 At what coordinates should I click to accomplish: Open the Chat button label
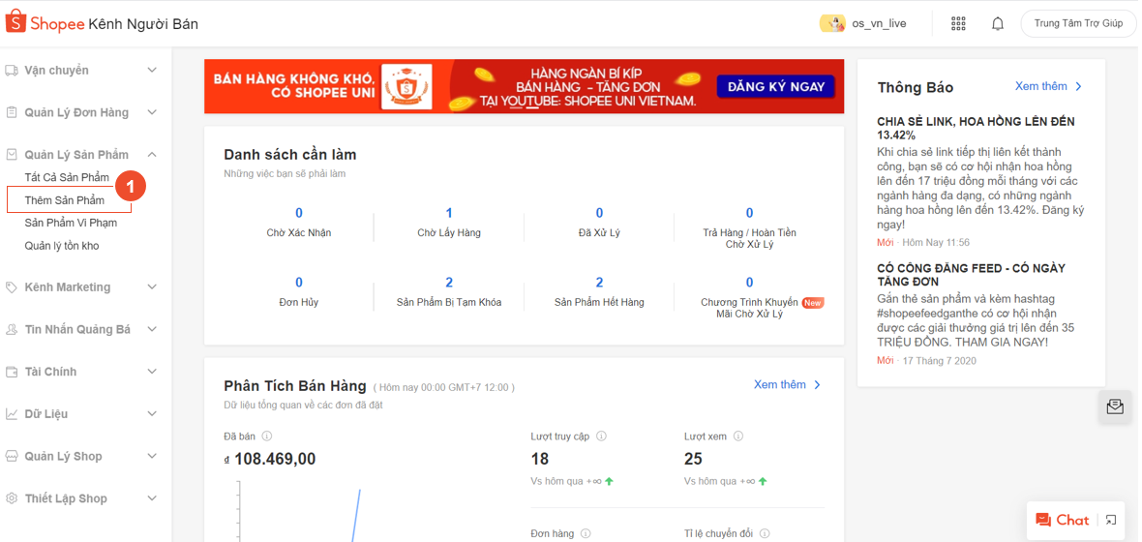pyautogui.click(x=1073, y=520)
